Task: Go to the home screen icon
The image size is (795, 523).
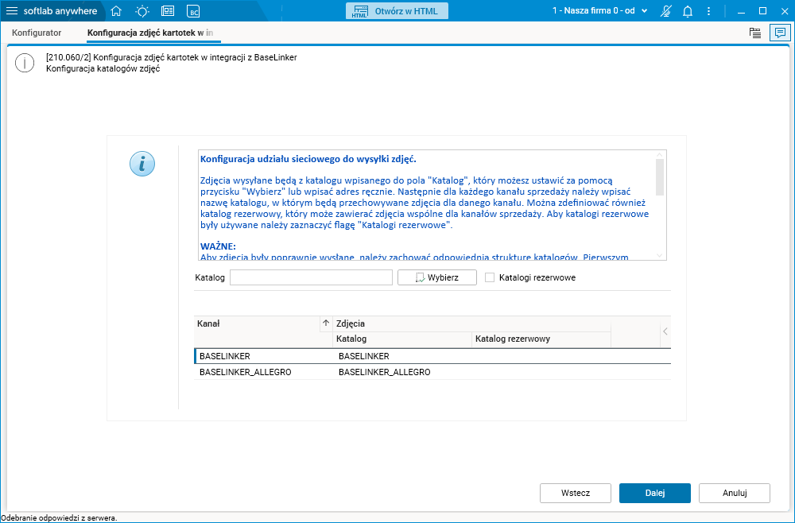Action: tap(116, 10)
